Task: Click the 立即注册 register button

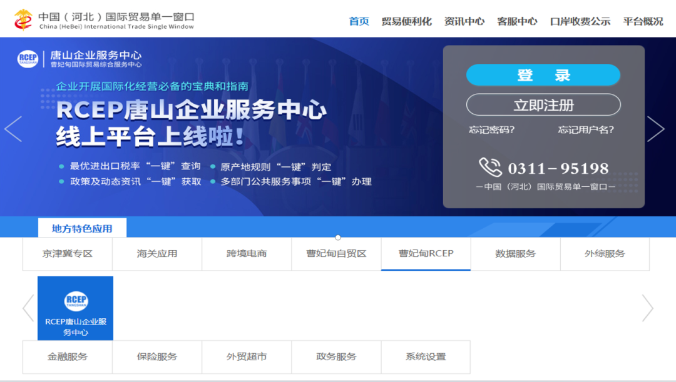Action: point(543,104)
